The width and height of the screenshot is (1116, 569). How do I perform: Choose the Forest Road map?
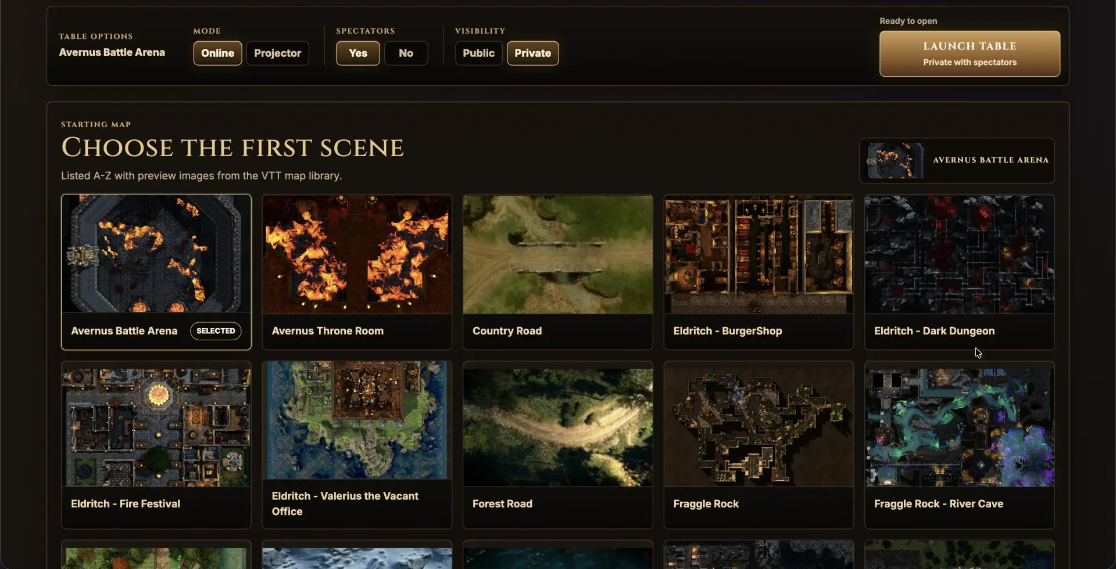pos(558,445)
